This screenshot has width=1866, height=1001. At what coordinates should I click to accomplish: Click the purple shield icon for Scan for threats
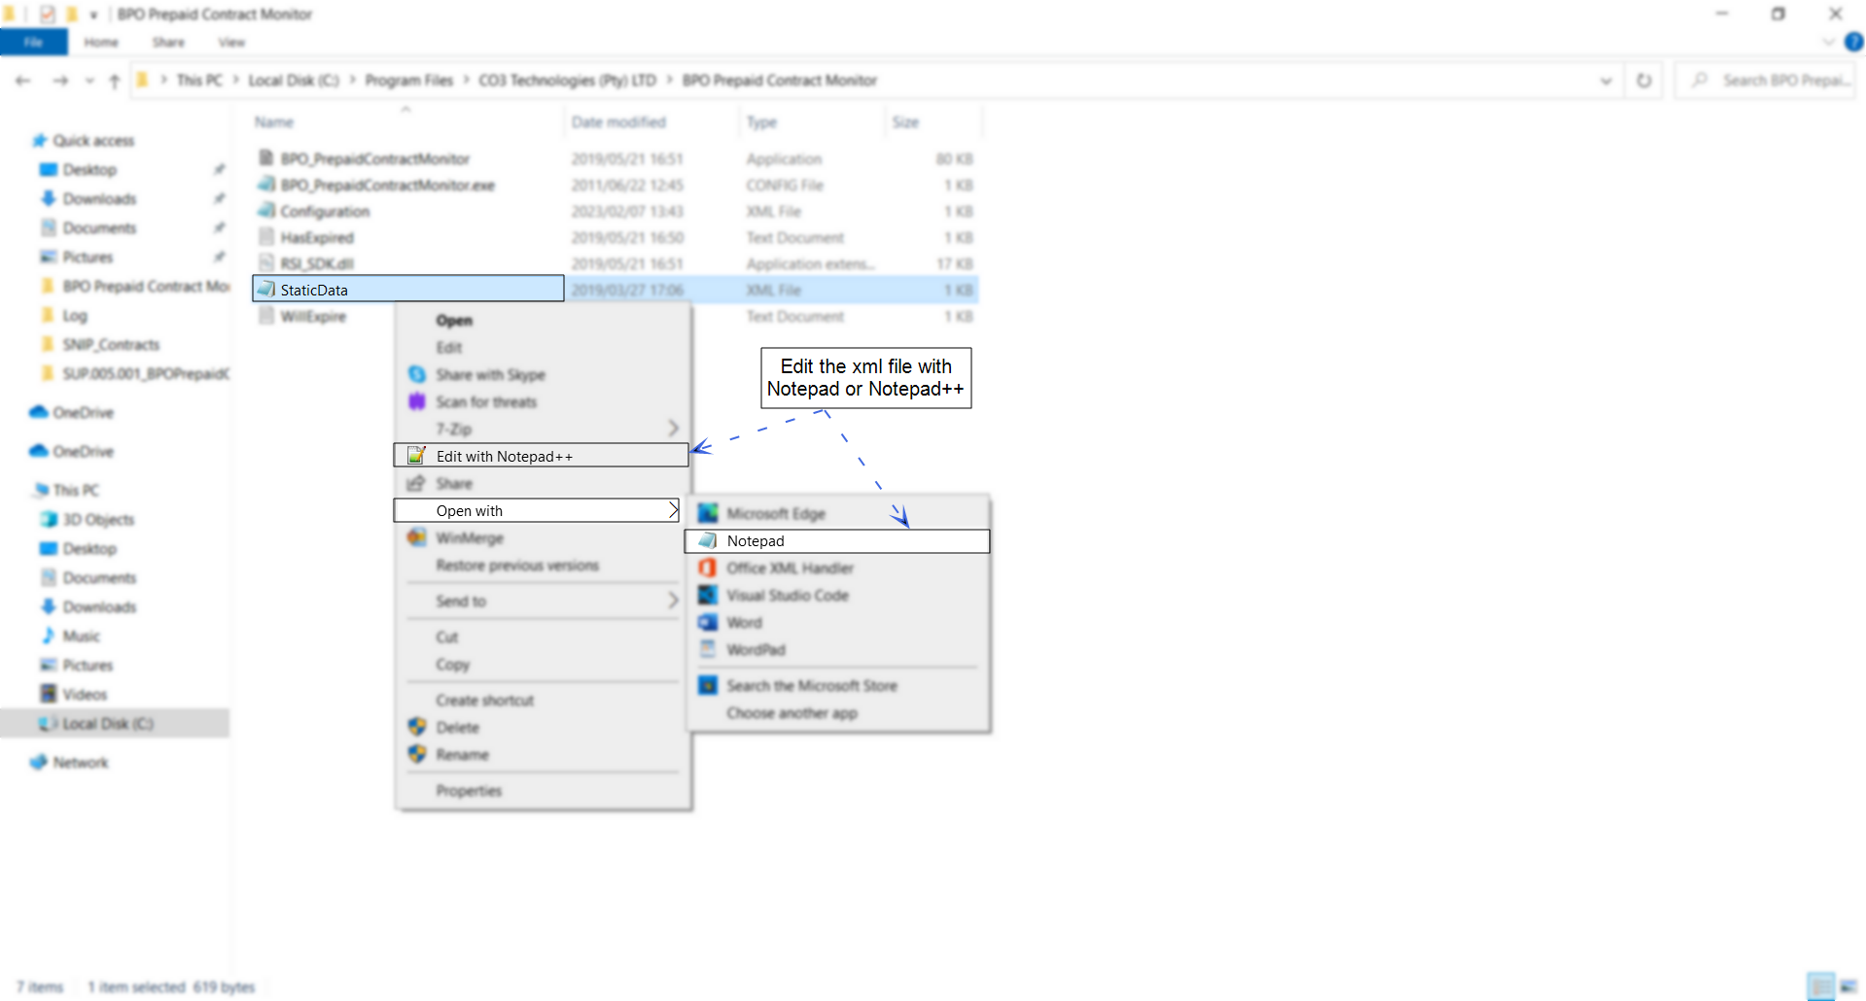coord(417,401)
